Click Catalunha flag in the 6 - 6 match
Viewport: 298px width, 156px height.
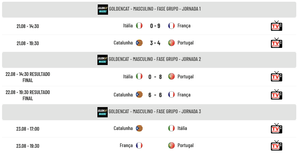pos(139,94)
